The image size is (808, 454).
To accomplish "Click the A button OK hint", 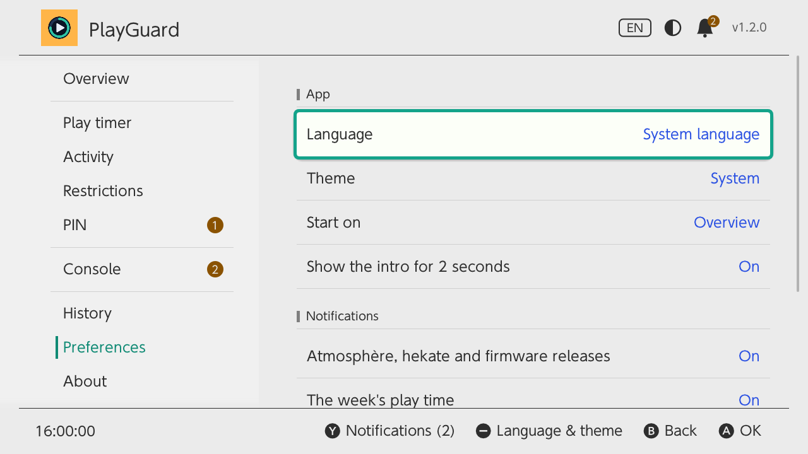I will coord(740,431).
